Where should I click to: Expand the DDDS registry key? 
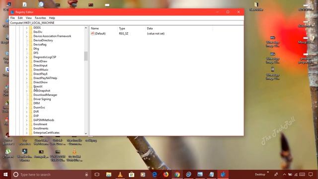point(26,28)
